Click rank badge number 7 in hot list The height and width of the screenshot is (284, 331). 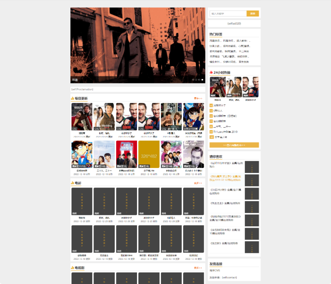pos(211,121)
